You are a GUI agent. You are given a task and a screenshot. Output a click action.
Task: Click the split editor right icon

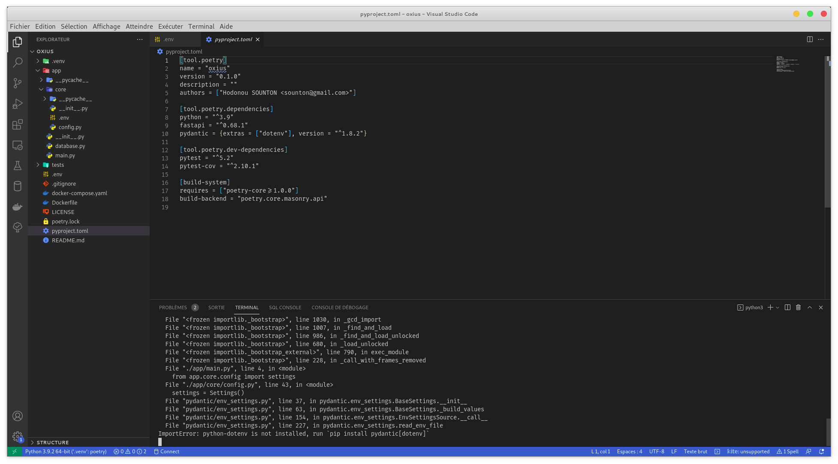(x=810, y=39)
